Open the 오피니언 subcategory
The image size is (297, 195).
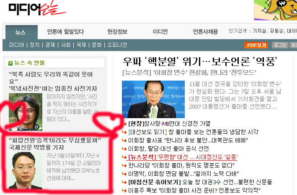click(117, 45)
